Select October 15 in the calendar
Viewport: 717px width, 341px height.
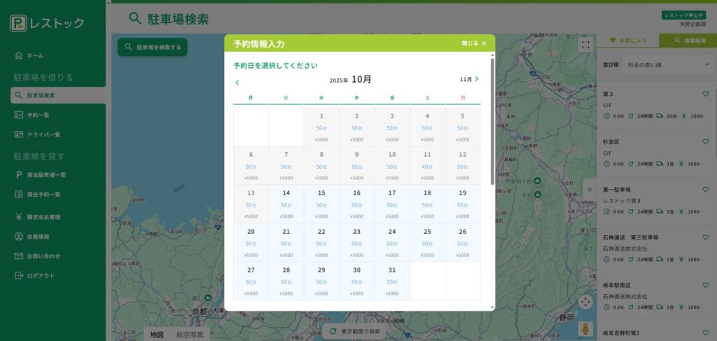pos(321,204)
